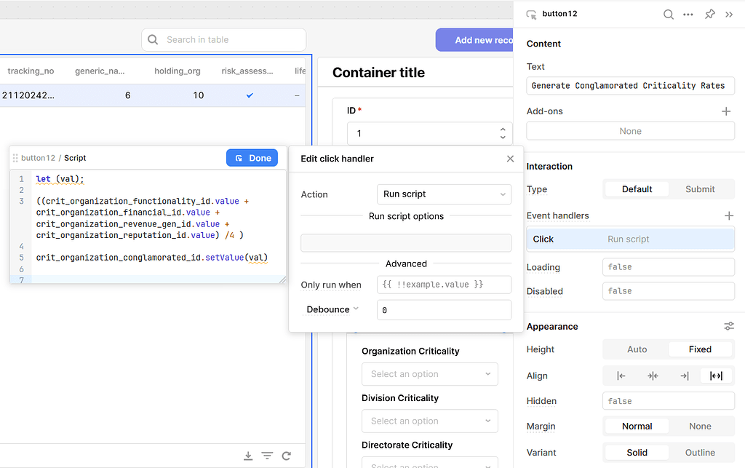
Task: Set Variant to Outline
Action: click(x=700, y=452)
